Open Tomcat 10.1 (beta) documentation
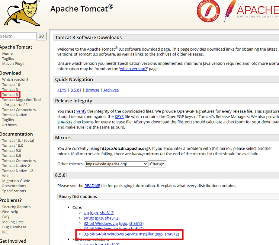Viewport: 279px width, 245px height. (x=18, y=140)
